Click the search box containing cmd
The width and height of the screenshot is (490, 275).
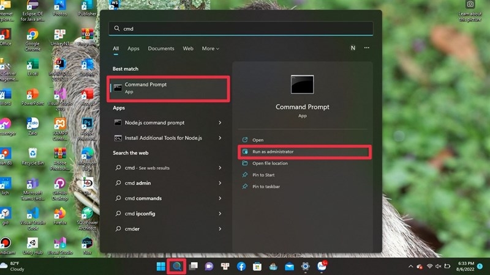point(241,29)
